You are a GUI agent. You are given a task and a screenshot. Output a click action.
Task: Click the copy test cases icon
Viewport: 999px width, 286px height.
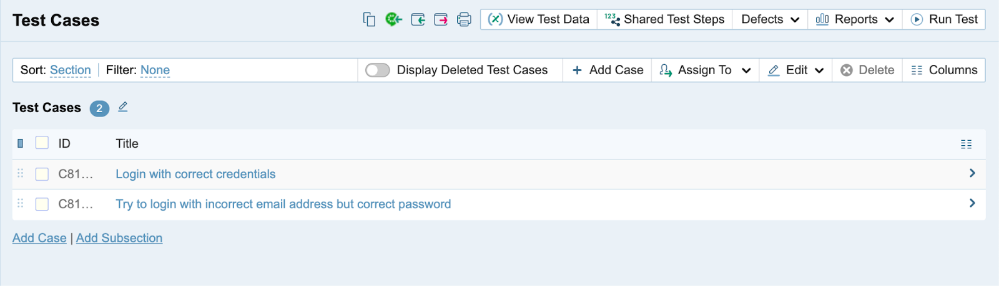pyautogui.click(x=369, y=20)
